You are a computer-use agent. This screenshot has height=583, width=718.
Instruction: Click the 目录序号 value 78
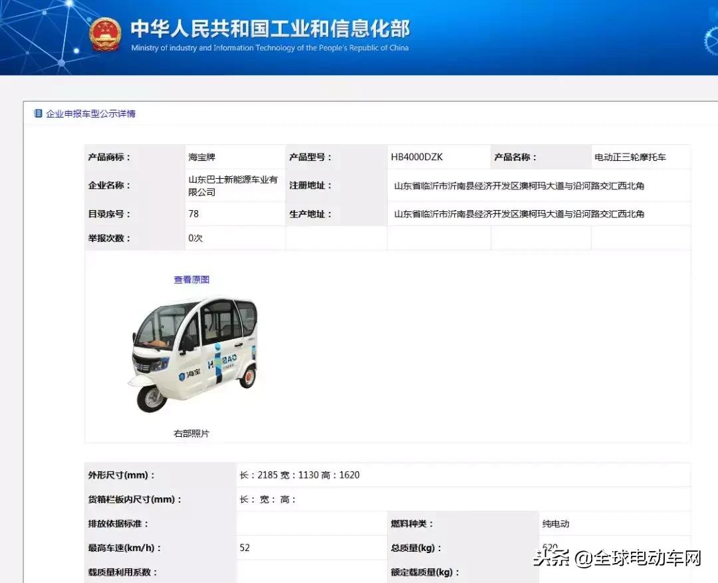click(x=195, y=213)
